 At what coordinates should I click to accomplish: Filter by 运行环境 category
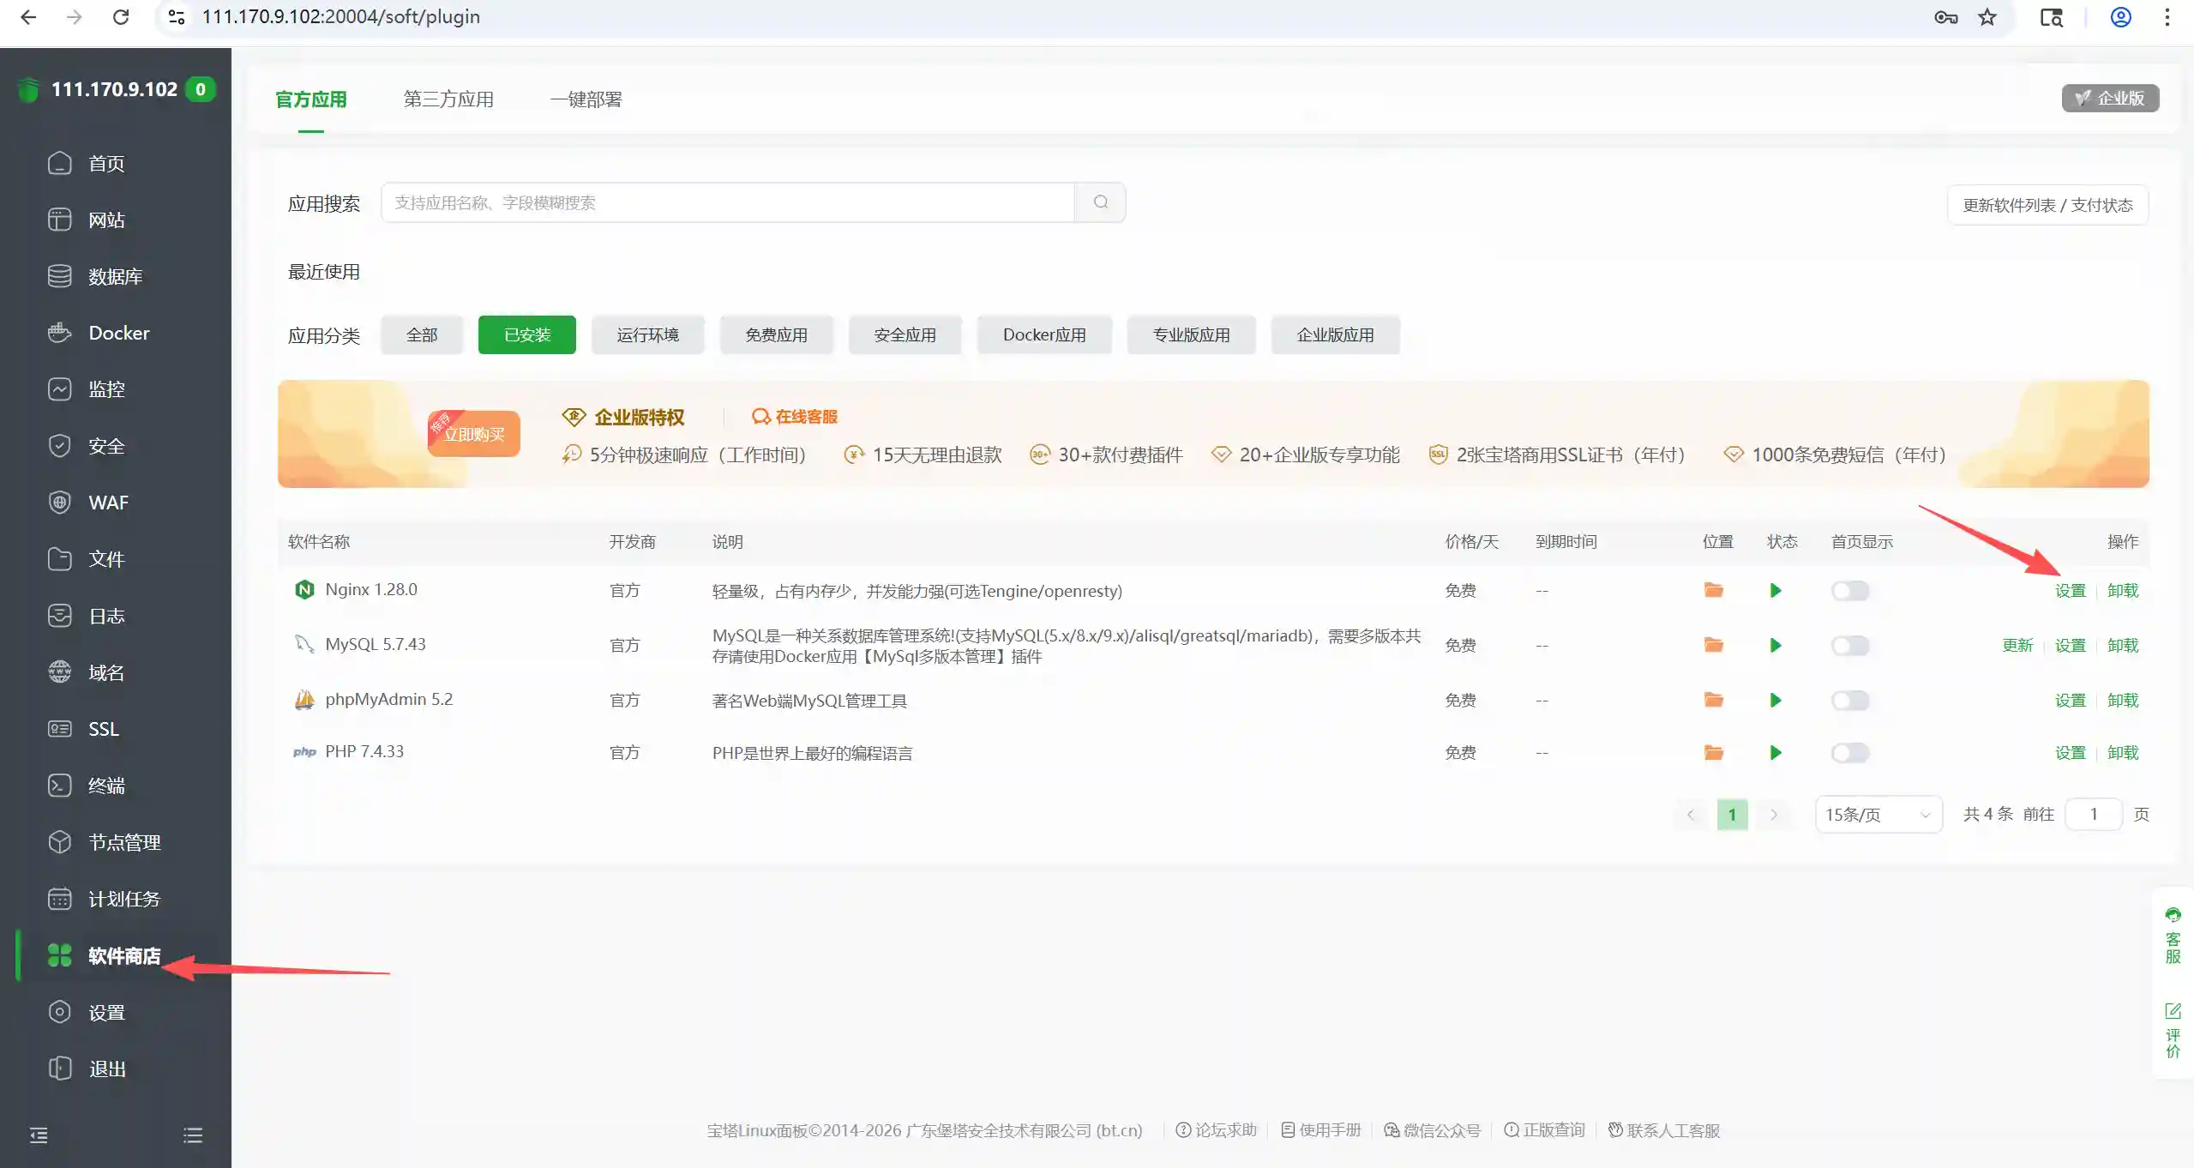click(x=648, y=334)
